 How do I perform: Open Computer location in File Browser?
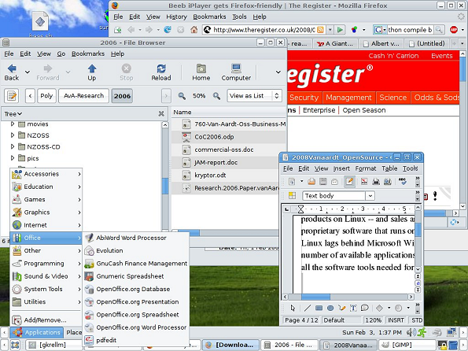coord(236,72)
